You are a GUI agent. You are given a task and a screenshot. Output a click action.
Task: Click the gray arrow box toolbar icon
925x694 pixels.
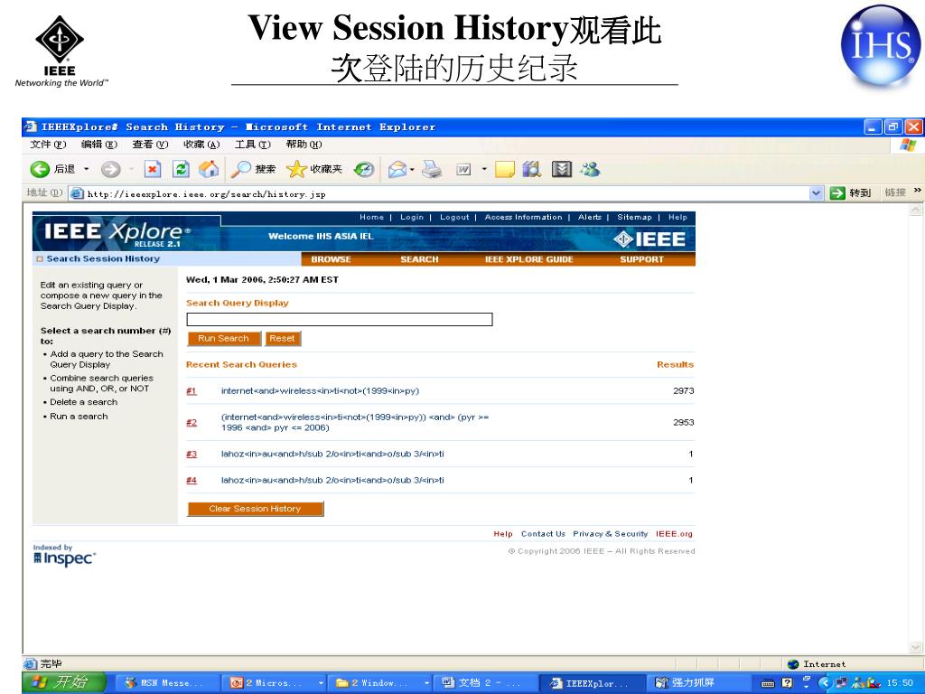(562, 170)
